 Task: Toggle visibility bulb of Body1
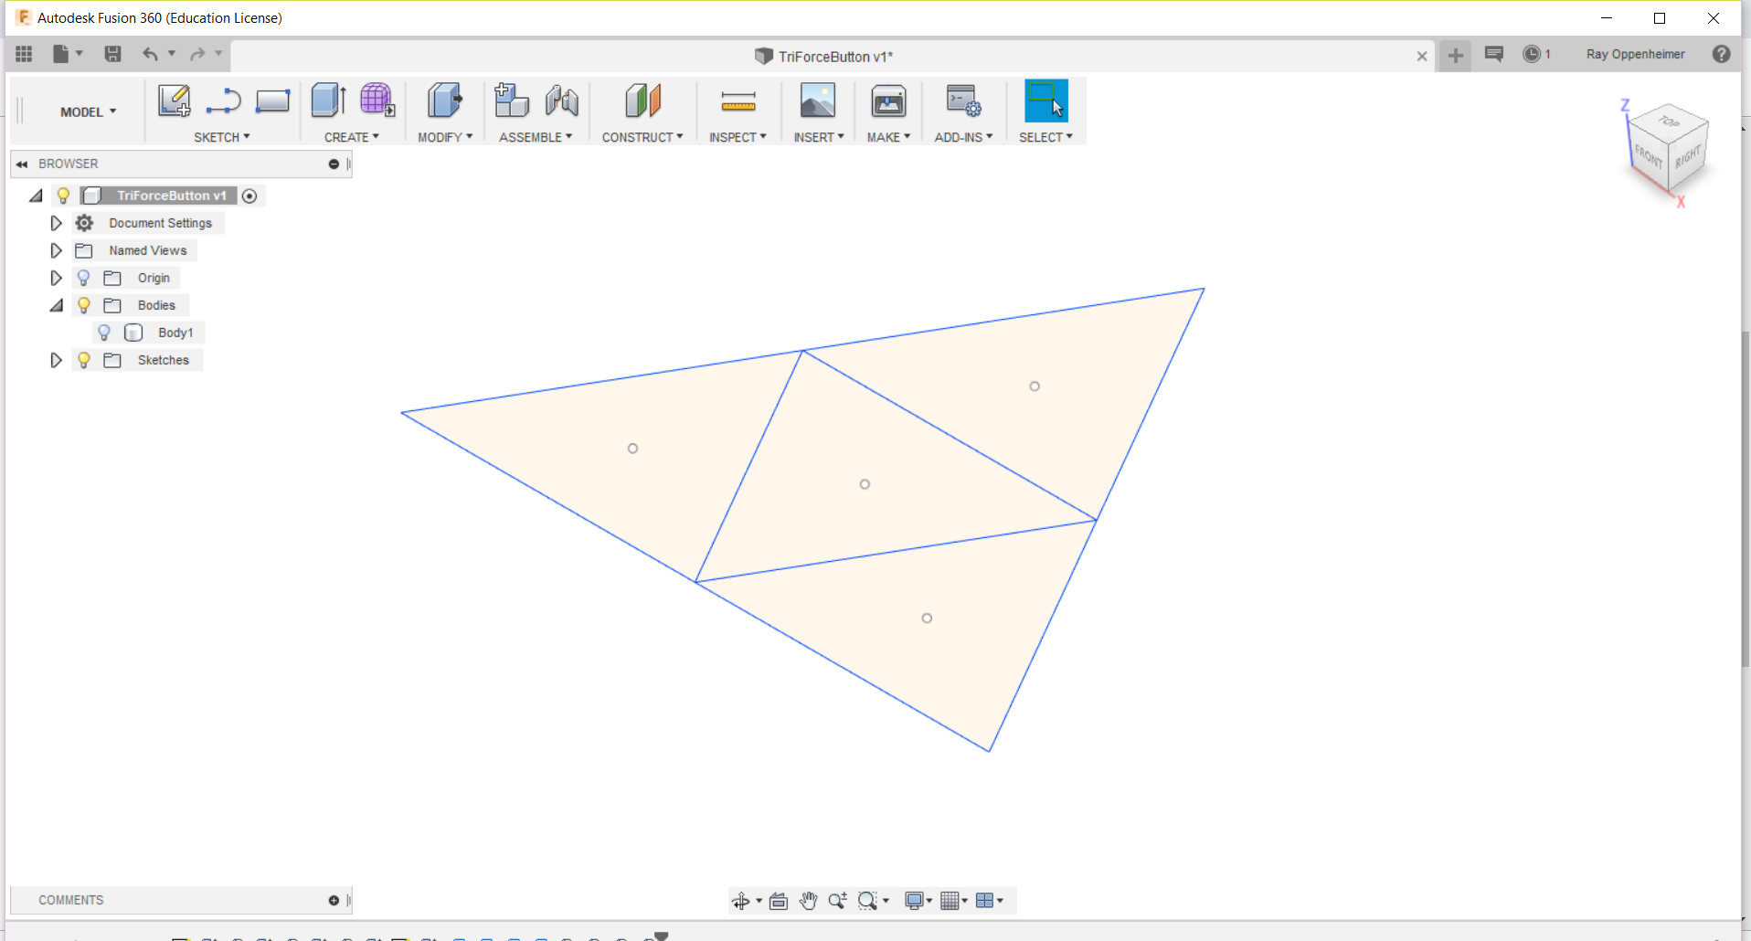click(x=104, y=333)
